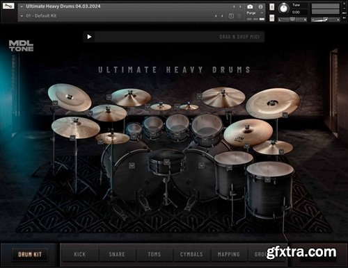This screenshot has width=348, height=268.
Task: Go to next instrument arrow in top row
Action: 240,7
